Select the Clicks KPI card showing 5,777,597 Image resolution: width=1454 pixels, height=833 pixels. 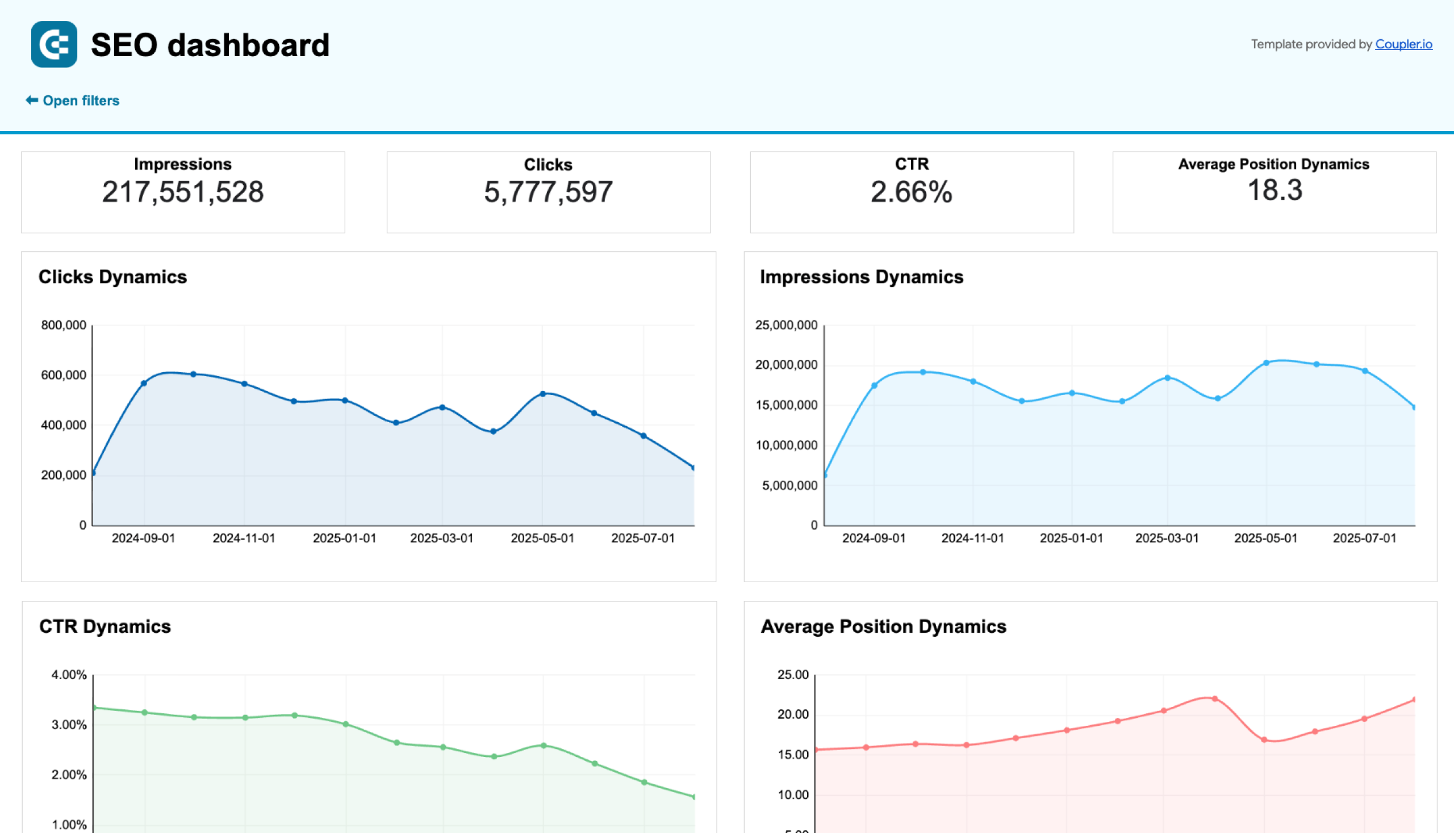[548, 192]
